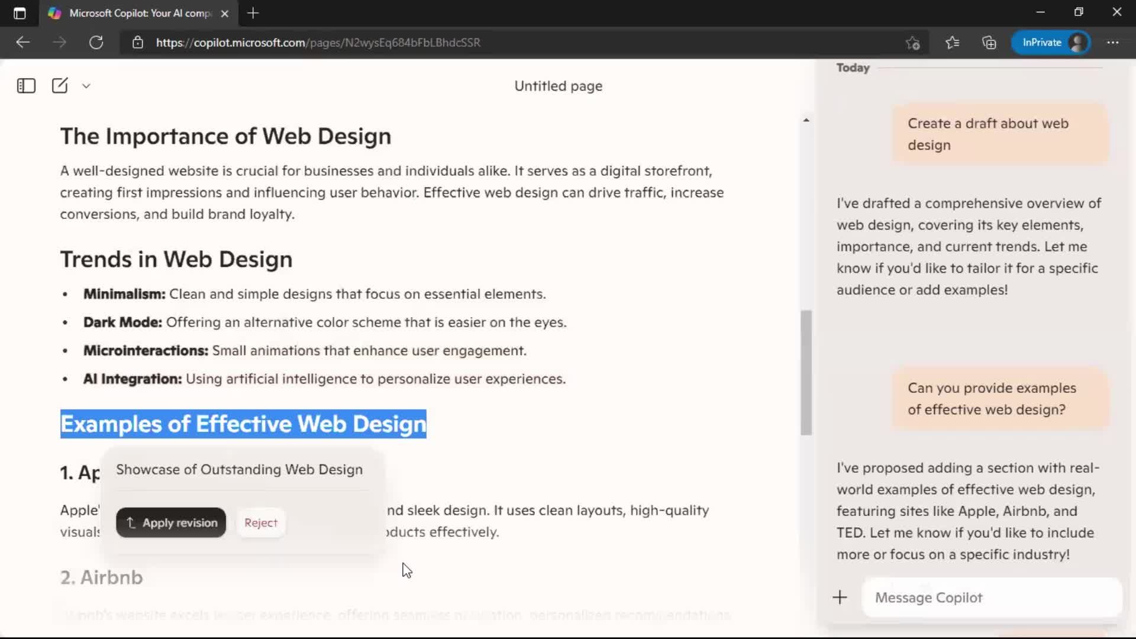Viewport: 1136px width, 639px height.
Task: Click the Minimalism bullet item
Action: [314, 294]
